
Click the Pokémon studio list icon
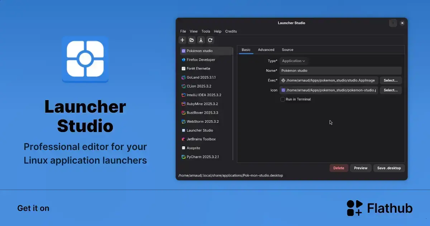(183, 51)
